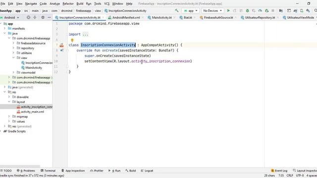Open the Problems tool window

(26, 171)
